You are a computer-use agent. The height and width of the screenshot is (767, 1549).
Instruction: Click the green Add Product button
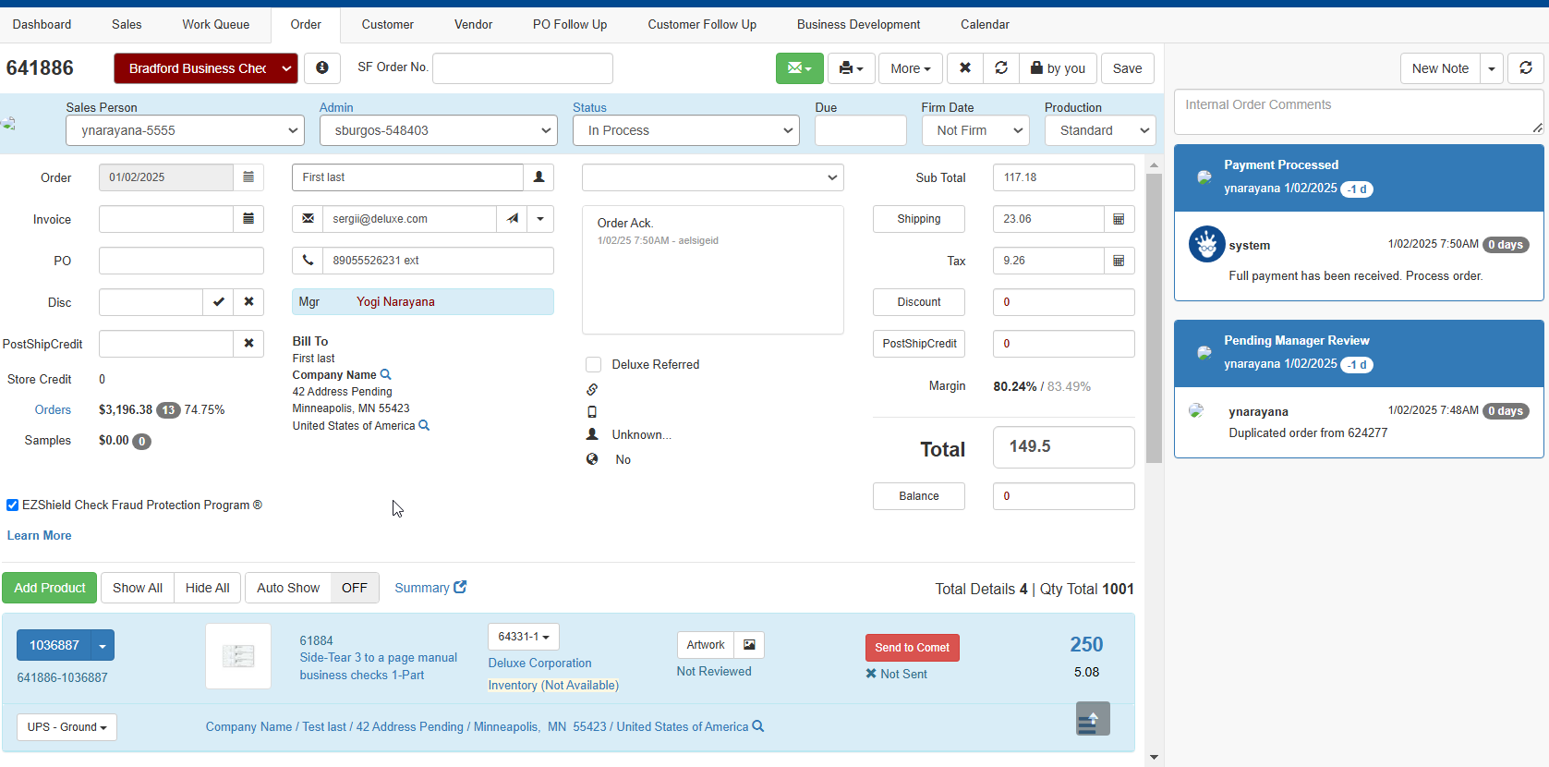pyautogui.click(x=50, y=588)
